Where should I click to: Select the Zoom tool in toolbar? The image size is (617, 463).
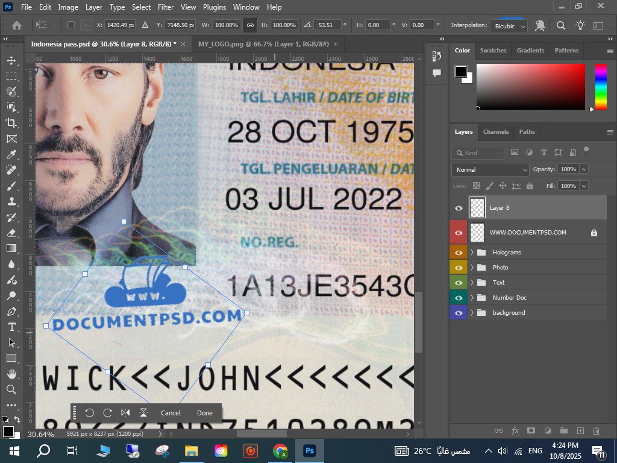tap(11, 389)
